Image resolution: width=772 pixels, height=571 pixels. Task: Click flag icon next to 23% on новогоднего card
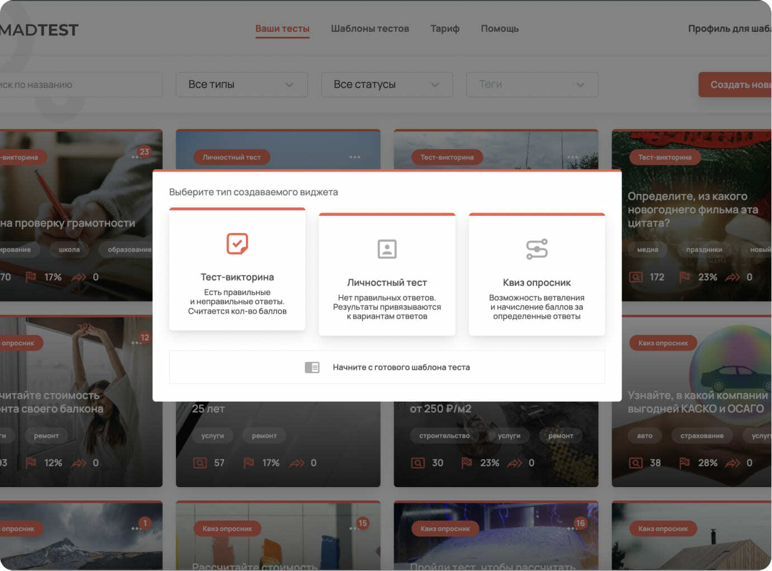(684, 277)
